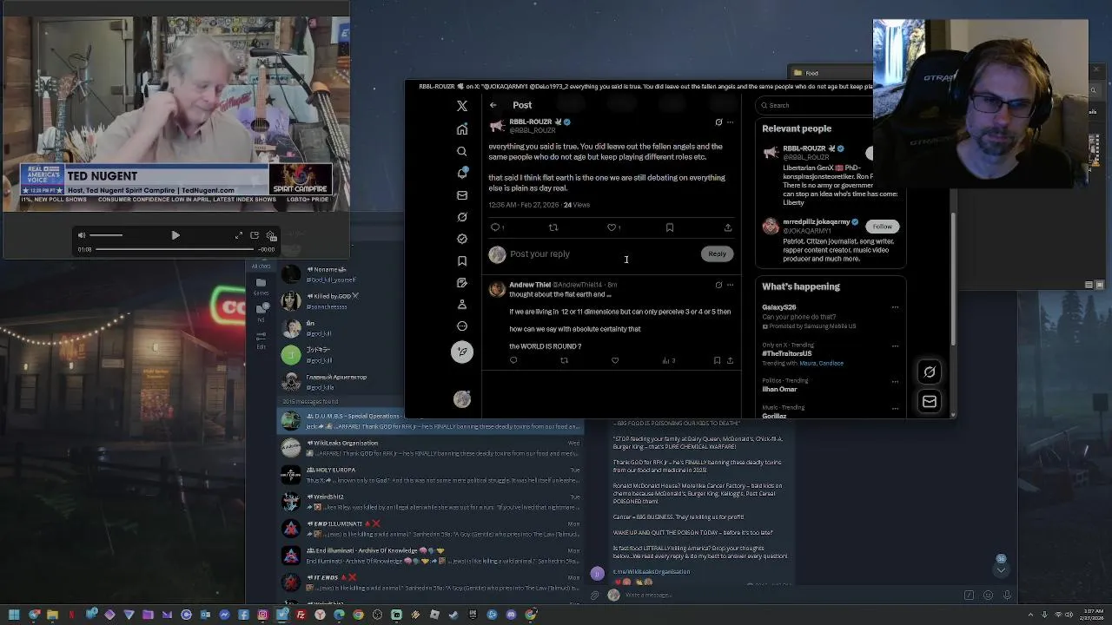Seek on the video progress bar
1112x625 pixels.
[175, 249]
